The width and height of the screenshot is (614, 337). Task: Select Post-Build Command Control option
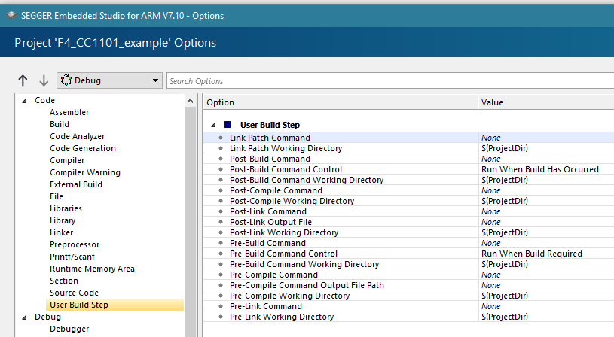tap(286, 170)
